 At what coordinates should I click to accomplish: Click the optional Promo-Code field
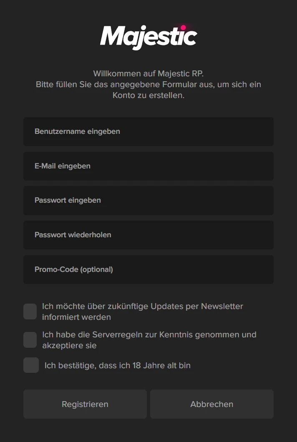(x=148, y=269)
